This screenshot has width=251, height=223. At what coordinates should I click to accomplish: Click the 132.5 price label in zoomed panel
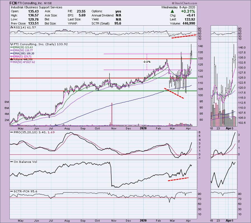click(242, 63)
